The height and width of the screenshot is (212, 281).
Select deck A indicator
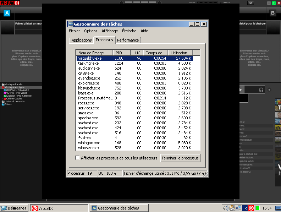click(7, 13)
